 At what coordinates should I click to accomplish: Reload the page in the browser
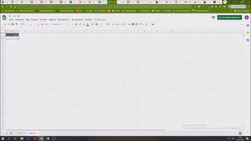click(11, 7)
